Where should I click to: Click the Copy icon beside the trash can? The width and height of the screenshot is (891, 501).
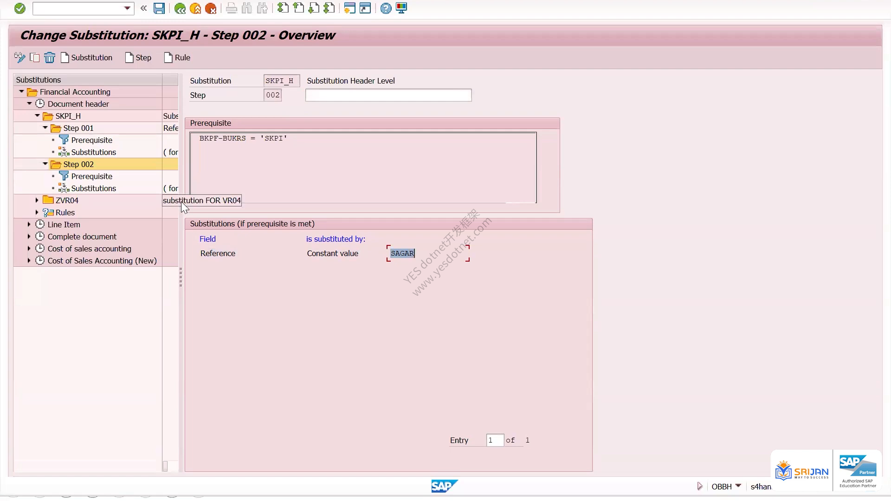(x=35, y=58)
